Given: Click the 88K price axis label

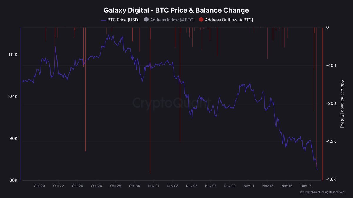Looking at the screenshot, I should click(x=13, y=180).
